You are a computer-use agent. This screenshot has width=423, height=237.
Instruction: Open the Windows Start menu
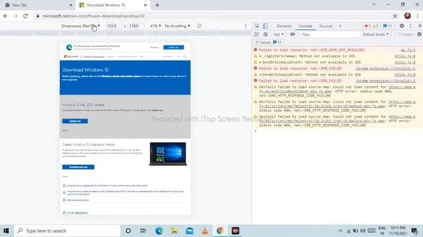coord(6,231)
